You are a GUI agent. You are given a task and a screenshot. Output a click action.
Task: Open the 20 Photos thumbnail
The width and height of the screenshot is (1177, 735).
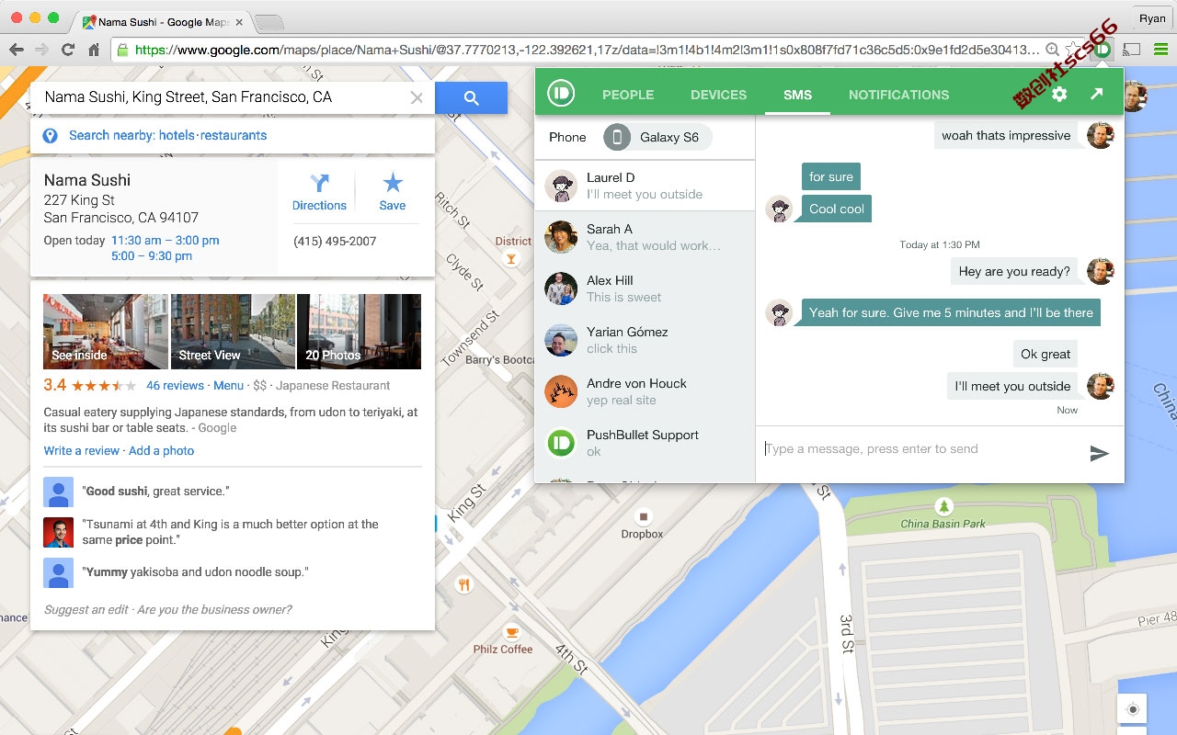tap(359, 332)
